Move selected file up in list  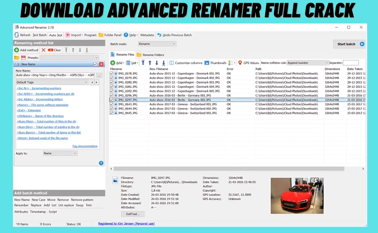pyautogui.click(x=150, y=63)
